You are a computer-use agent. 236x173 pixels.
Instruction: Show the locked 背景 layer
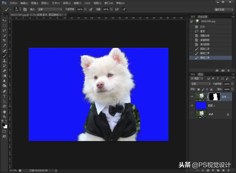click(x=192, y=114)
